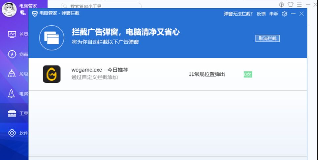This screenshot has height=160, width=318.
Task: Select the 病毒 lightning scan icon
Action: pyautogui.click(x=12, y=54)
